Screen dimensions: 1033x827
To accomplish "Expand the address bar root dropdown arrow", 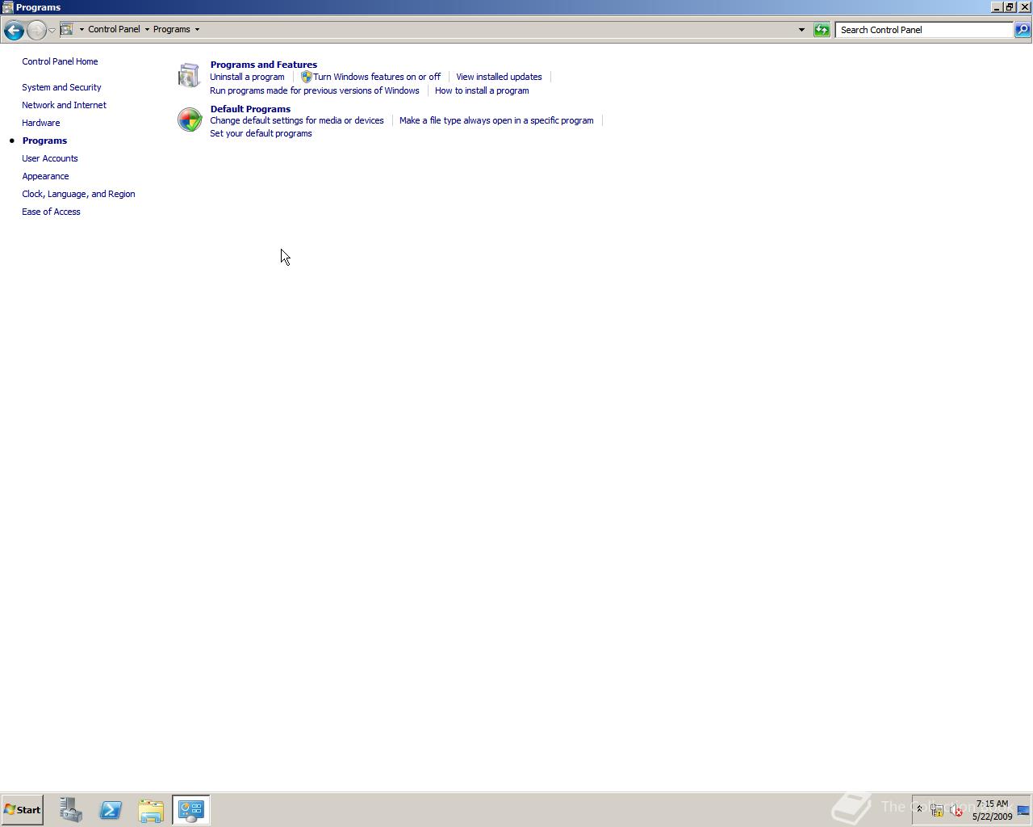I will point(82,29).
